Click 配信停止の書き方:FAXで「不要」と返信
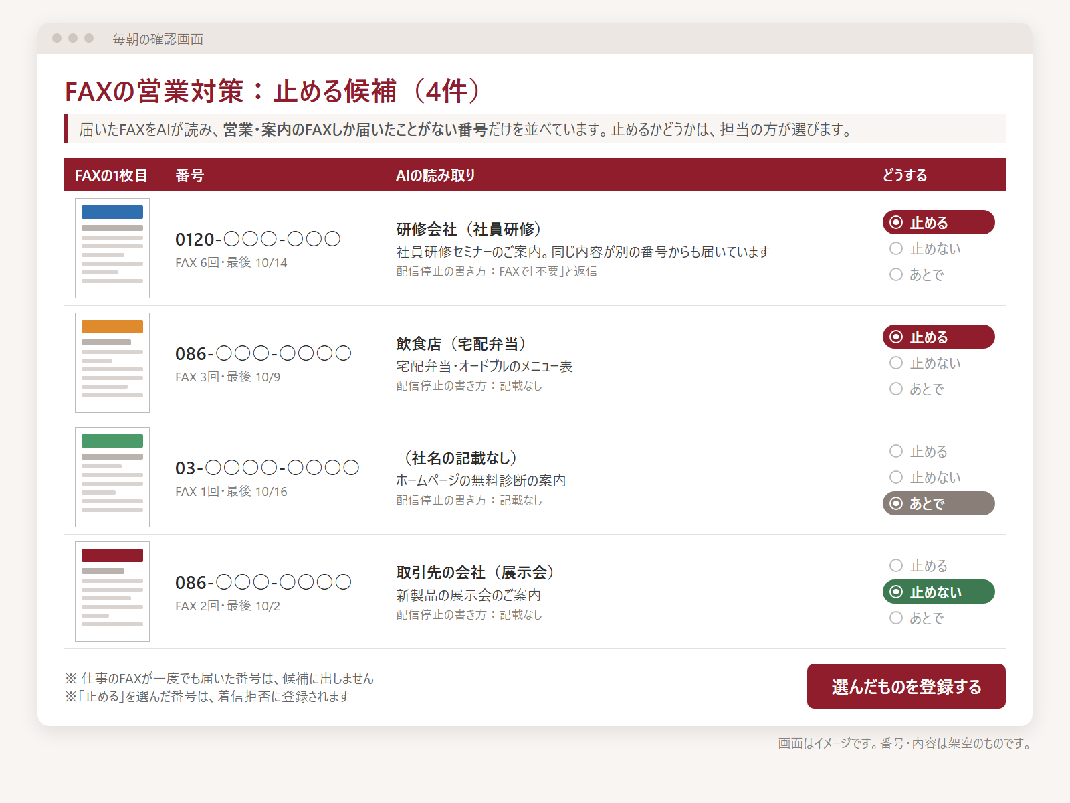The width and height of the screenshot is (1070, 803). point(497,271)
